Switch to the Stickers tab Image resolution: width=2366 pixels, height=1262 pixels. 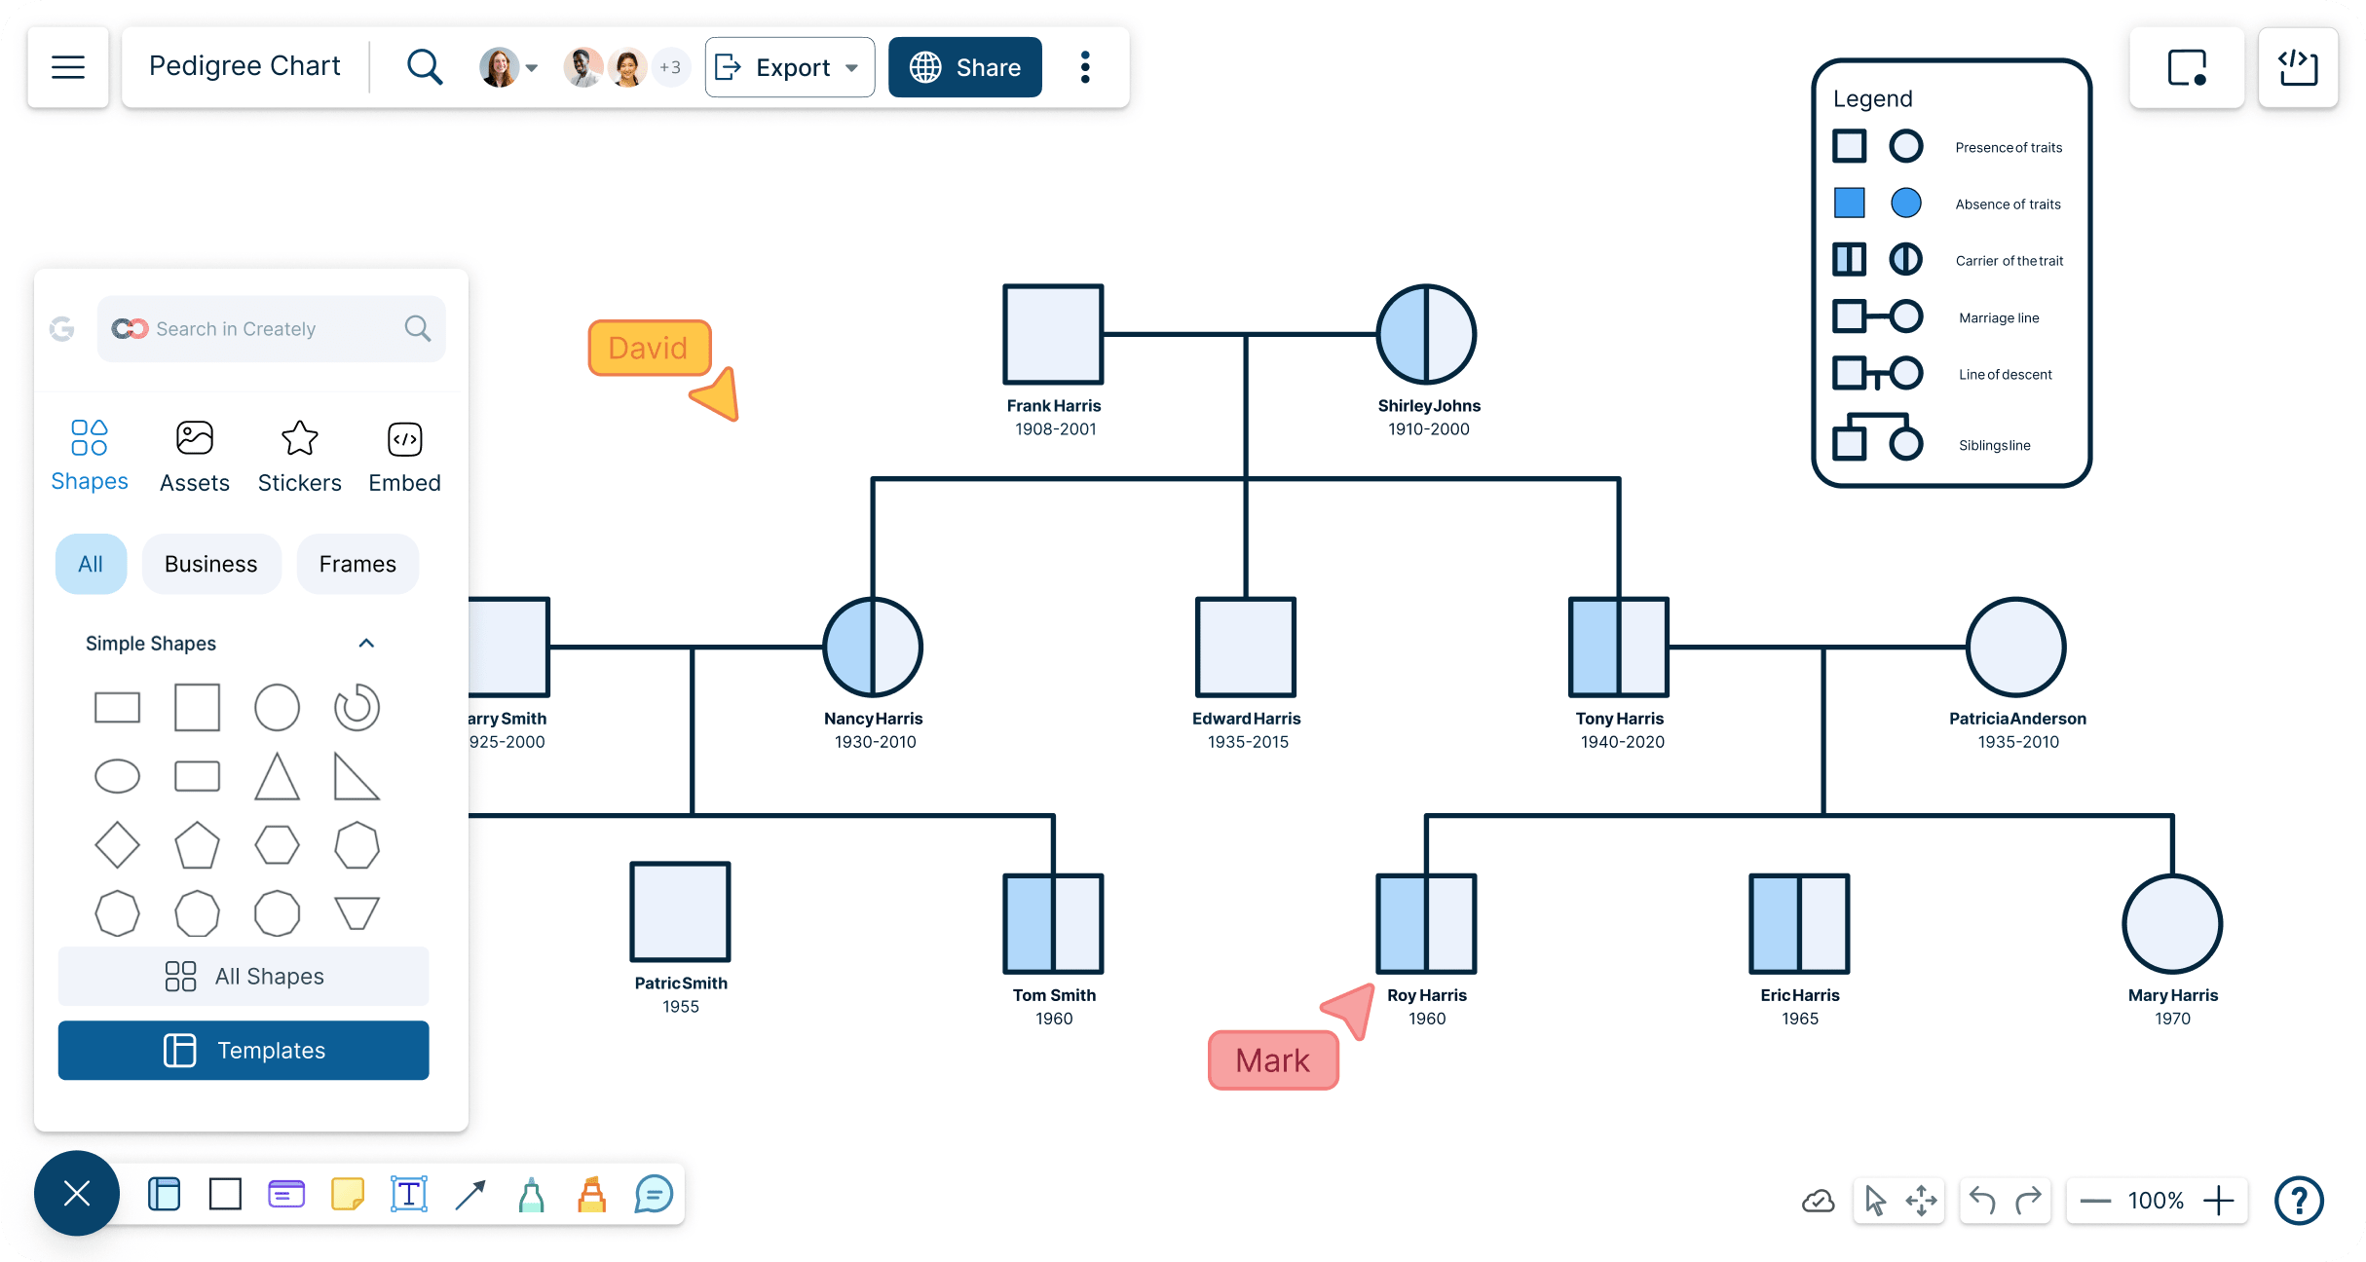click(x=299, y=456)
